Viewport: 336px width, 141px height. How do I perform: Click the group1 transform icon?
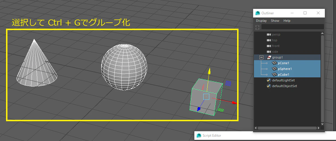point(269,57)
